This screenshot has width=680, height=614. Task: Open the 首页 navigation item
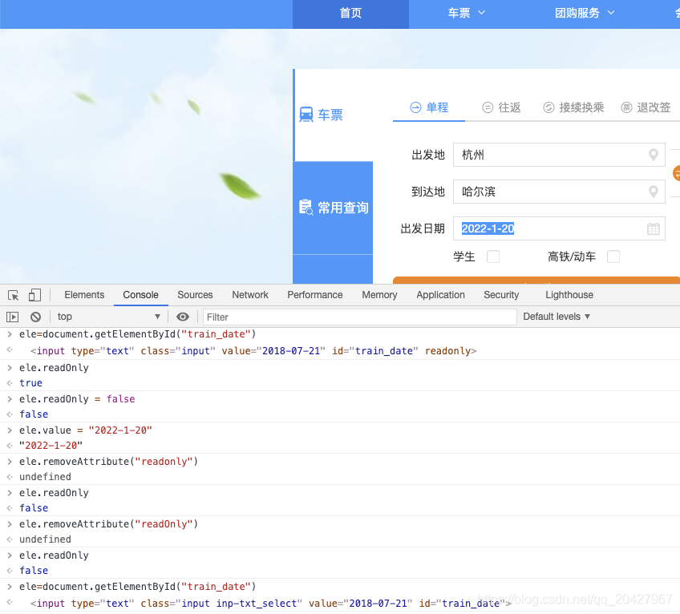point(350,14)
